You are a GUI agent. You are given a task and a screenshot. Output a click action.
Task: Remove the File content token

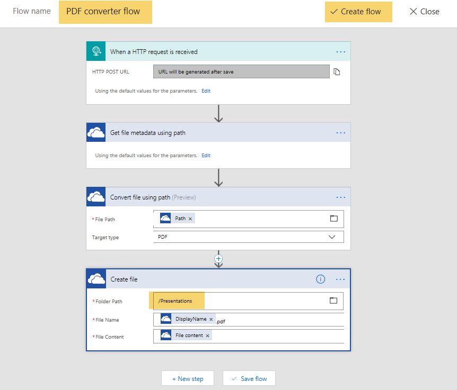pyautogui.click(x=207, y=335)
